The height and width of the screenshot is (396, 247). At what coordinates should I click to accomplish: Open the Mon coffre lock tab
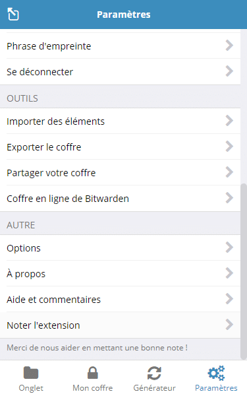click(92, 378)
